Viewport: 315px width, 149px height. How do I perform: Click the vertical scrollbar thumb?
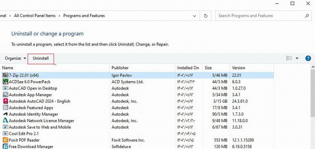[313, 93]
